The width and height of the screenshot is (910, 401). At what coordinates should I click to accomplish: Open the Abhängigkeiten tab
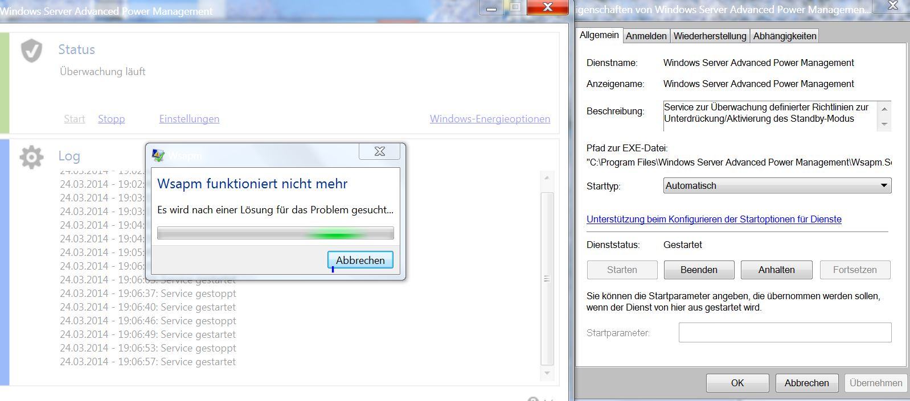(x=785, y=36)
